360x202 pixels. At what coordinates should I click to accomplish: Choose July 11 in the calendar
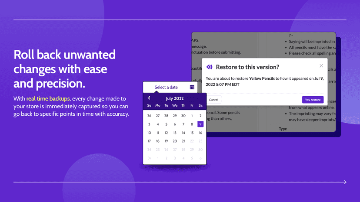158,133
